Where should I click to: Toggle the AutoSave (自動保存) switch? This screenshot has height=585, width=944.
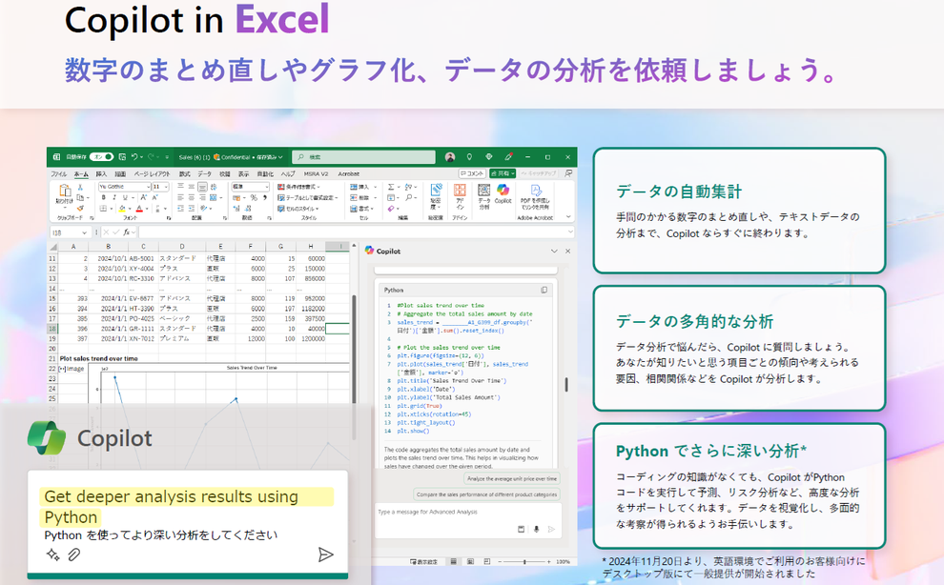pos(102,157)
